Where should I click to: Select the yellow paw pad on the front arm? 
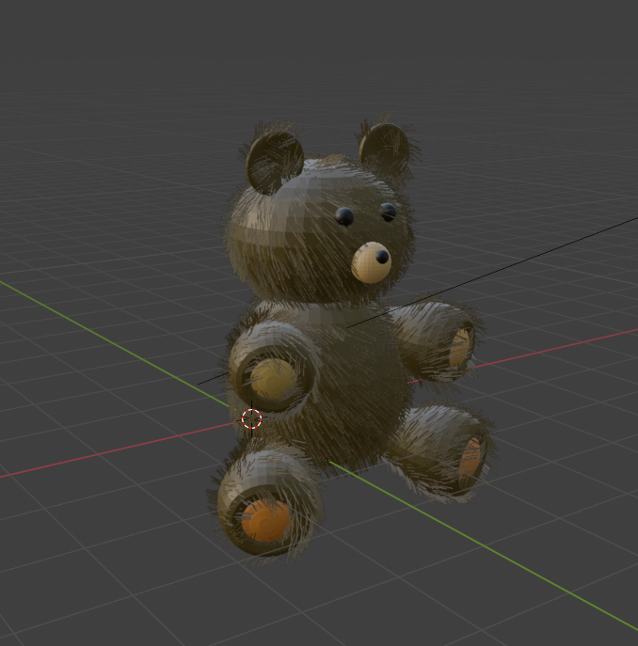click(274, 379)
